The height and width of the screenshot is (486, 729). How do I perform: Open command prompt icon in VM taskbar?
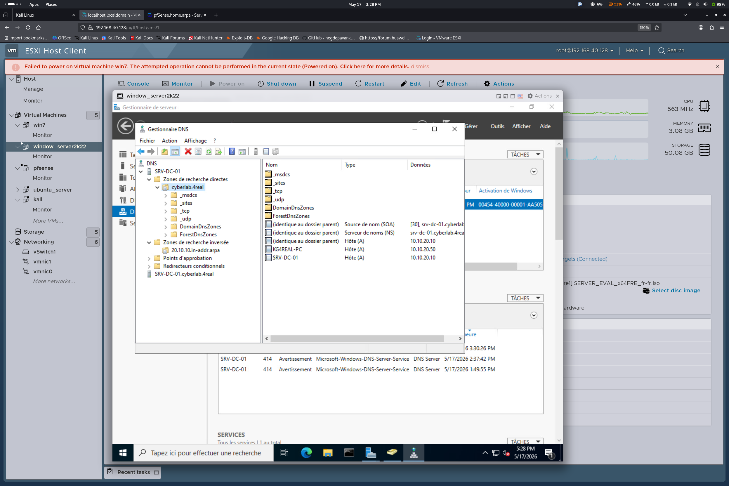coord(349,453)
